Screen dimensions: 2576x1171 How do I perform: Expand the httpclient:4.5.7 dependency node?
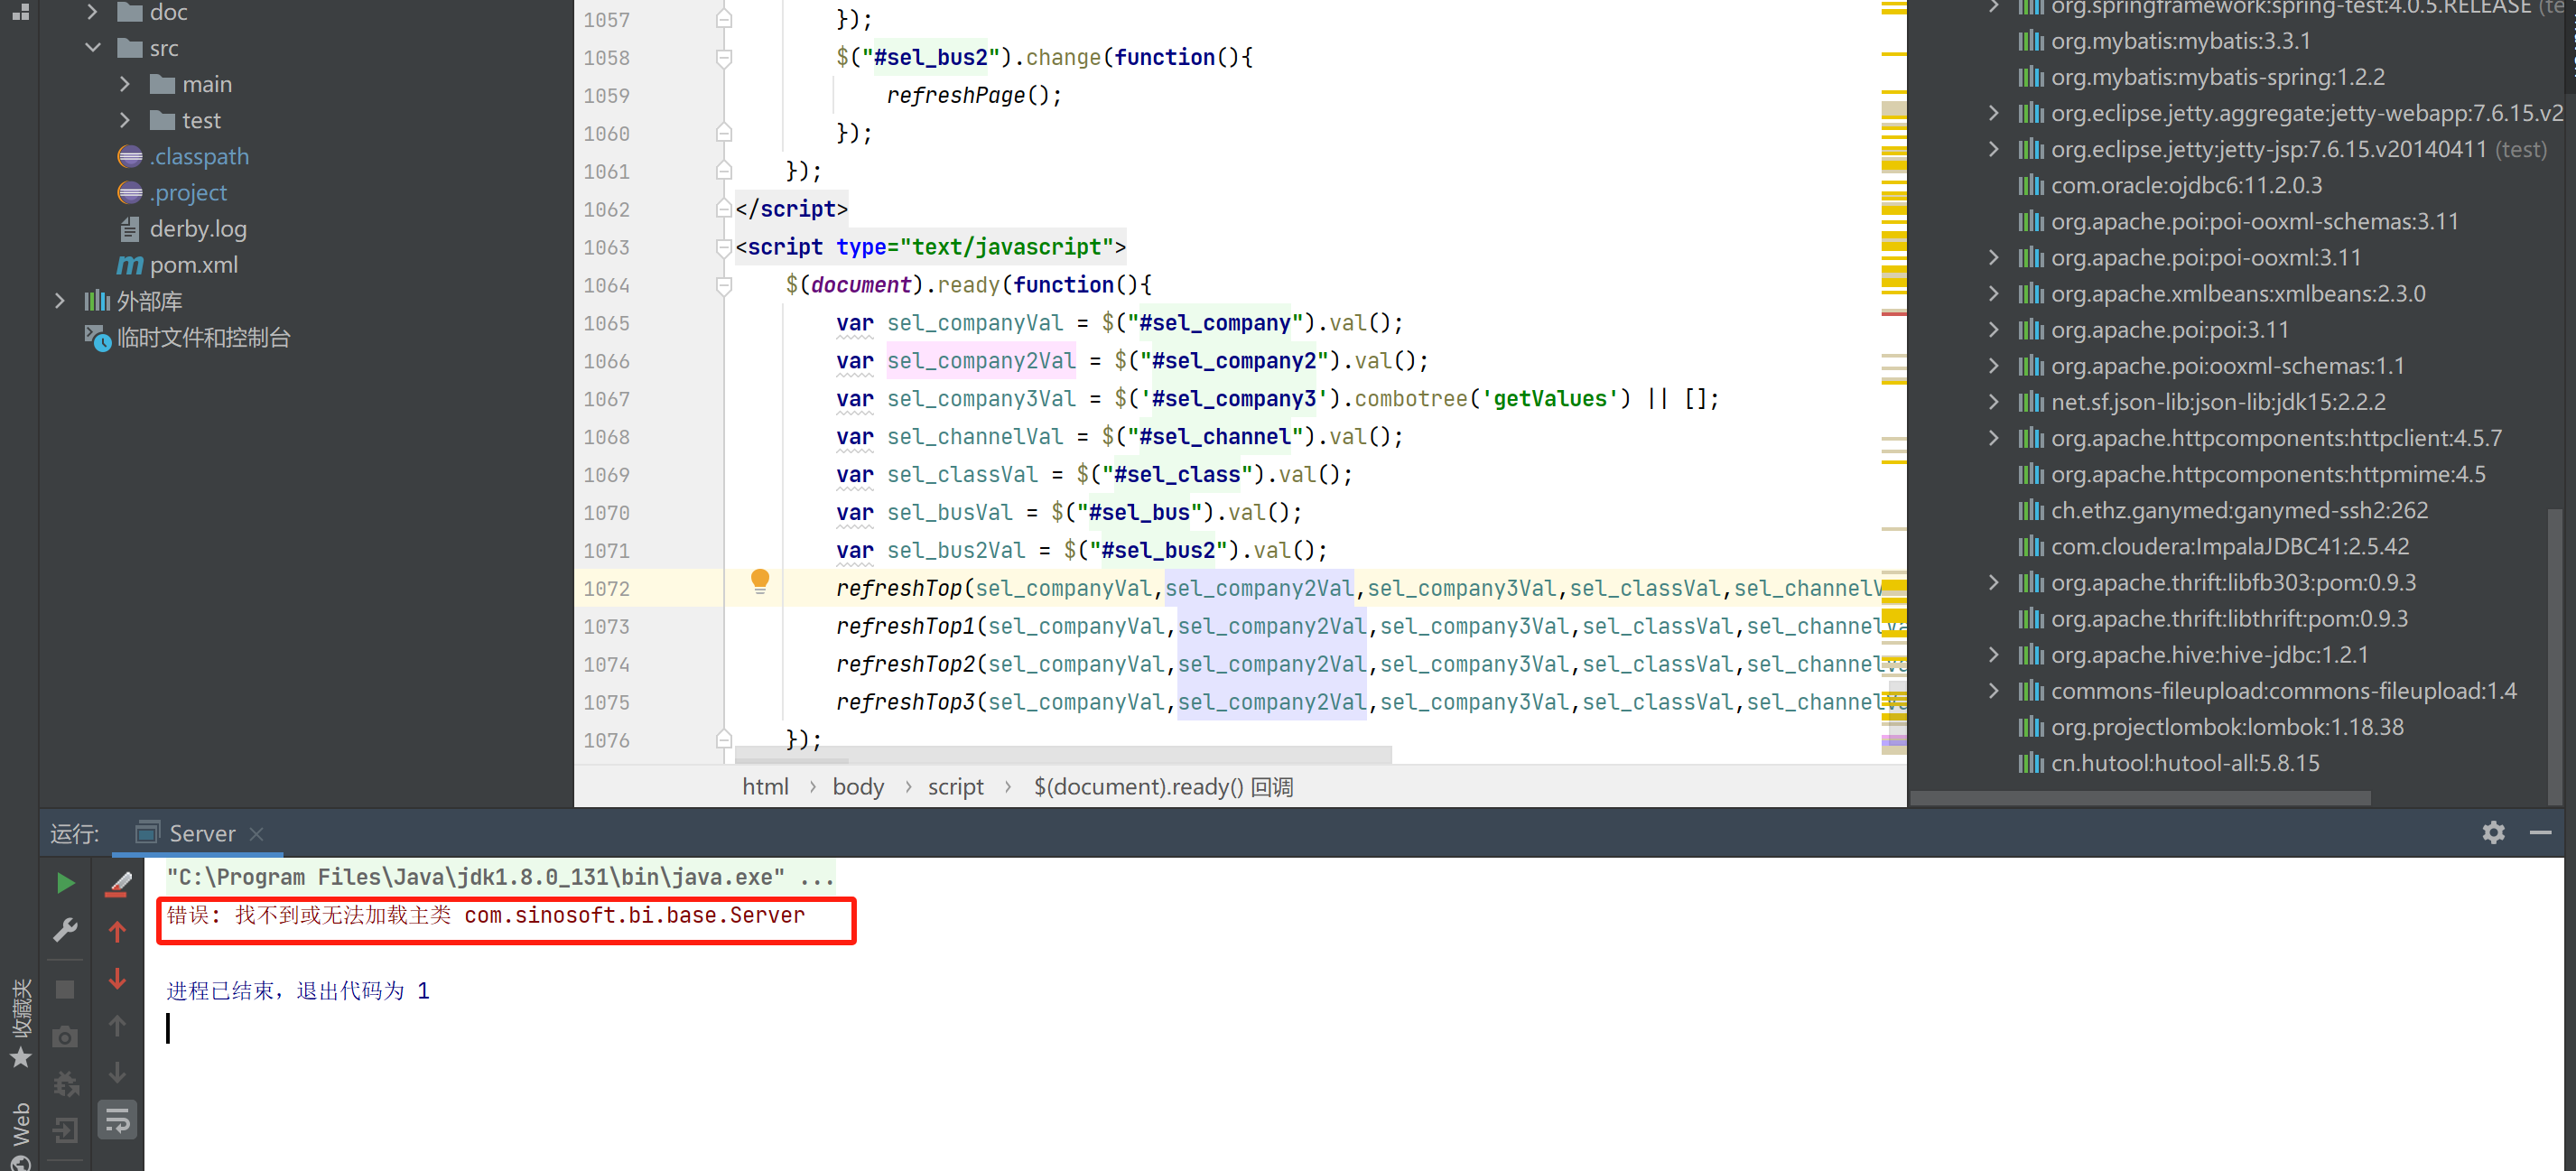[x=1993, y=438]
